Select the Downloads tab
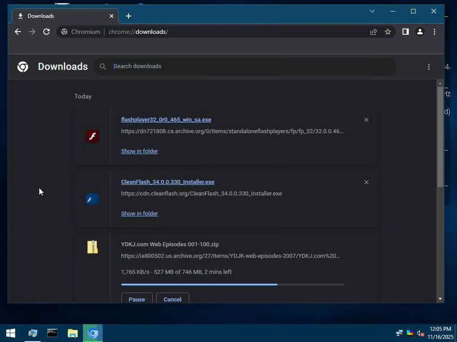The image size is (457, 342). pos(65,16)
